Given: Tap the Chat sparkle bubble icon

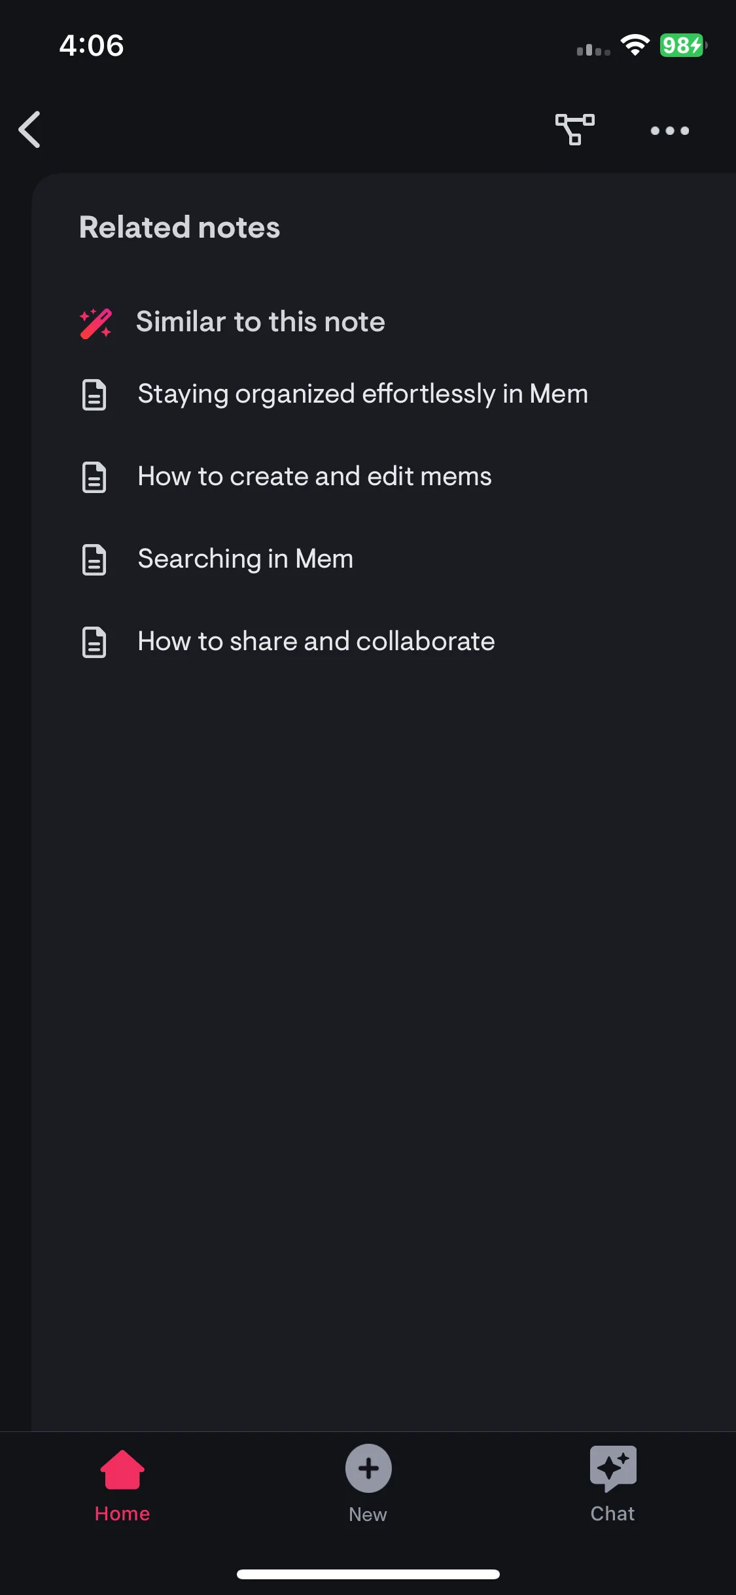Looking at the screenshot, I should point(613,1469).
